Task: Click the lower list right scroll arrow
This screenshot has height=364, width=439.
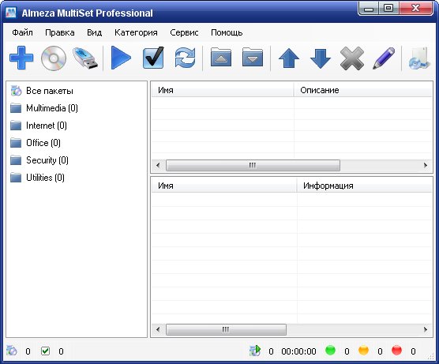Action: (x=426, y=329)
